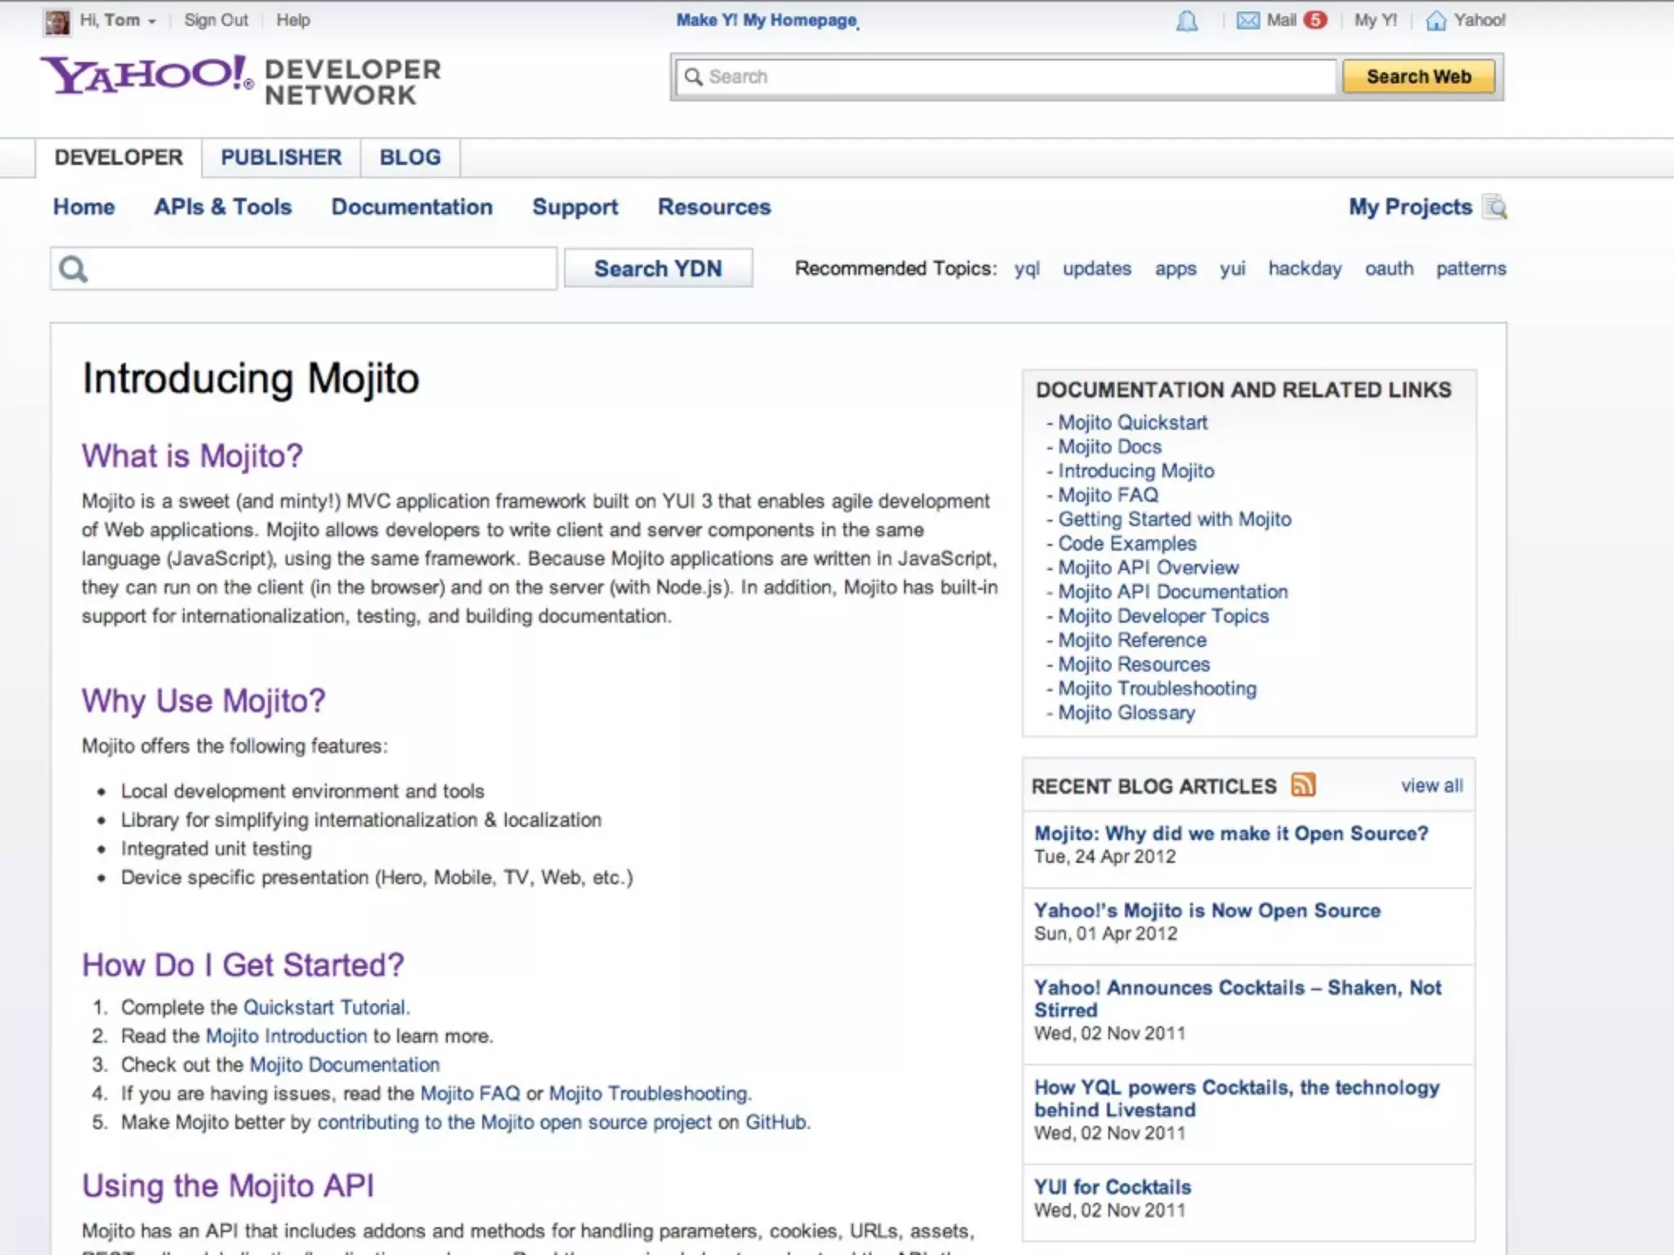Screen dimensions: 1674x1255
Task: Open the Mojito Quickstart link
Action: 1132,422
